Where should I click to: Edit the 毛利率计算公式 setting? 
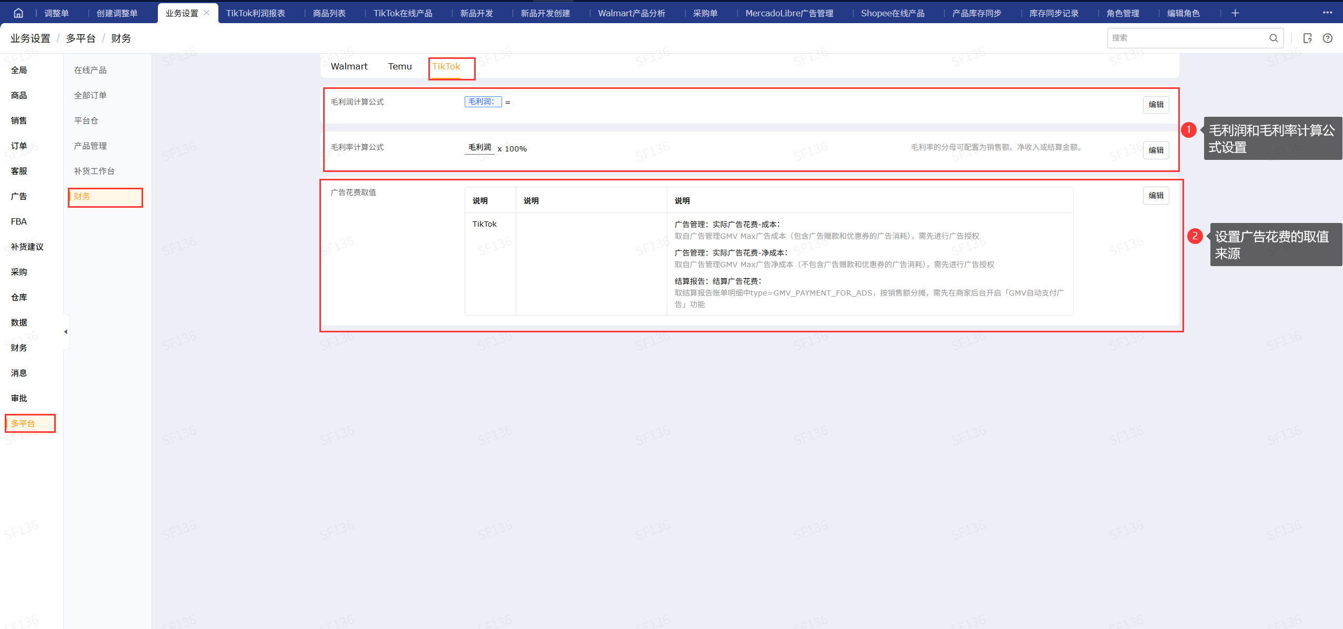[1156, 150]
